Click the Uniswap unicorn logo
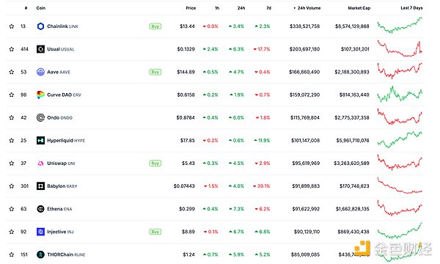The width and height of the screenshot is (440, 264). coord(40,164)
